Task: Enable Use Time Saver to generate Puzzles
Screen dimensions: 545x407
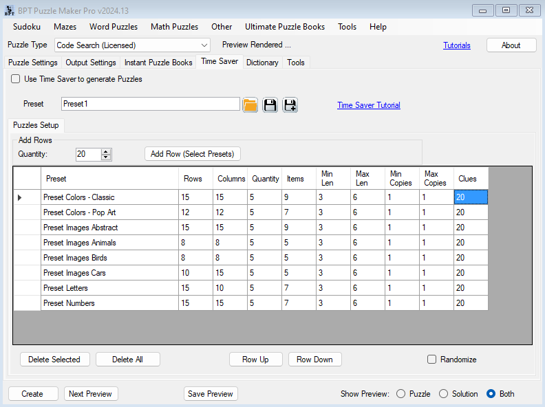Action: click(x=16, y=79)
